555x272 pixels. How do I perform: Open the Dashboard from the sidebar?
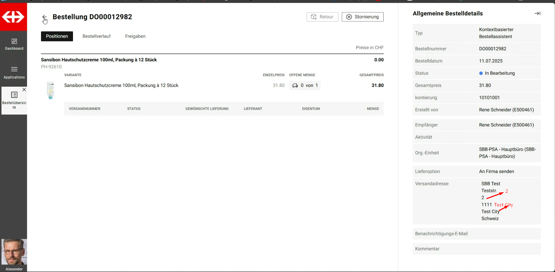tap(14, 44)
